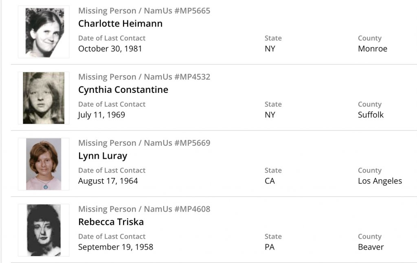
Task: Select the NamUs #MP4608 case header
Action: coord(144,209)
